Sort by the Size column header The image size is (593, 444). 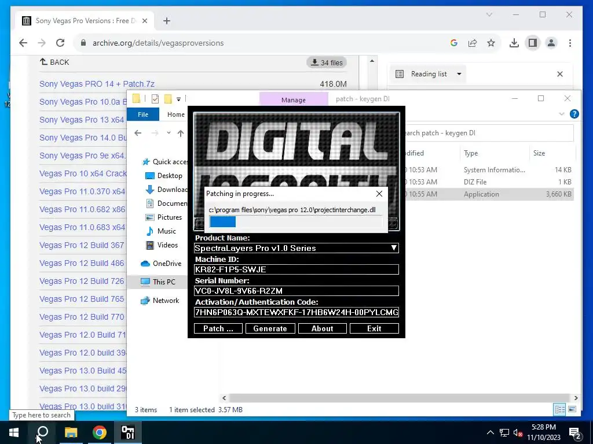pyautogui.click(x=552, y=153)
